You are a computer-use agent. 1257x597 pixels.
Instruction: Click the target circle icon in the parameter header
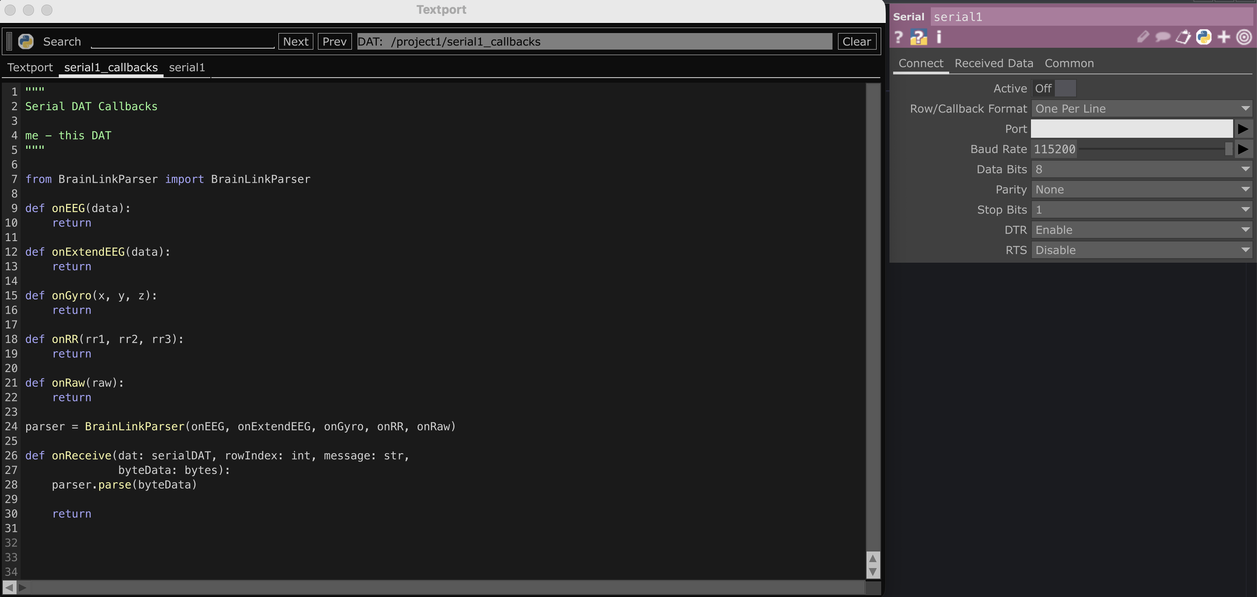click(1244, 37)
